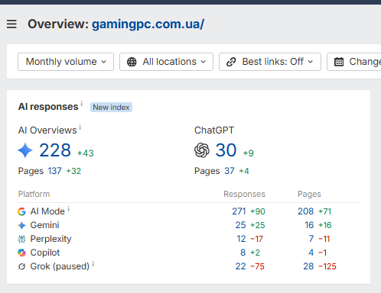Click the Perplexity platform label

pyautogui.click(x=50, y=239)
